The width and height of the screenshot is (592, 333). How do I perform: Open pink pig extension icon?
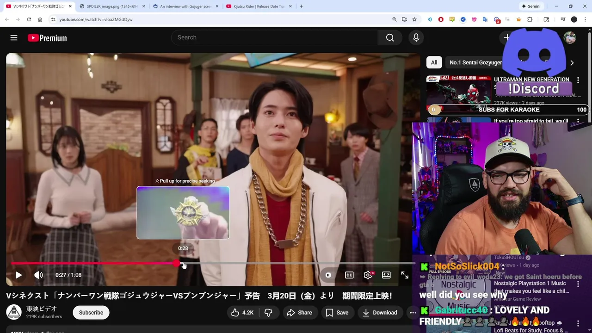(474, 19)
